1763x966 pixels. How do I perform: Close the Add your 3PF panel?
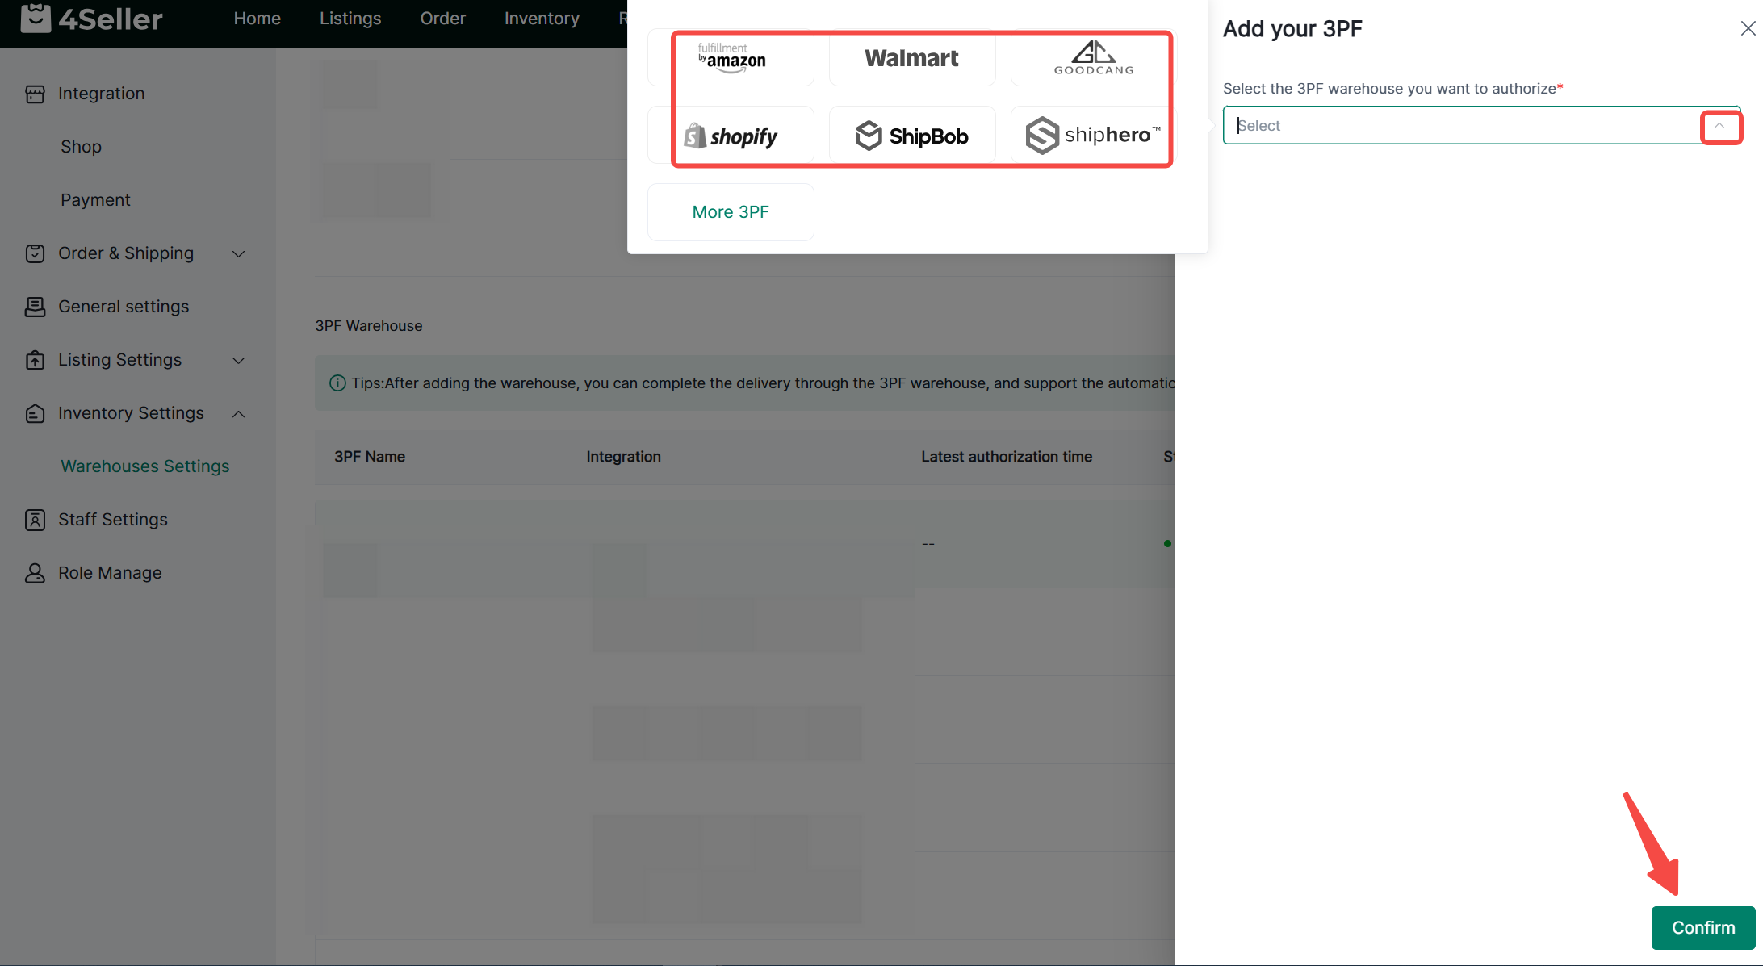pyautogui.click(x=1748, y=29)
